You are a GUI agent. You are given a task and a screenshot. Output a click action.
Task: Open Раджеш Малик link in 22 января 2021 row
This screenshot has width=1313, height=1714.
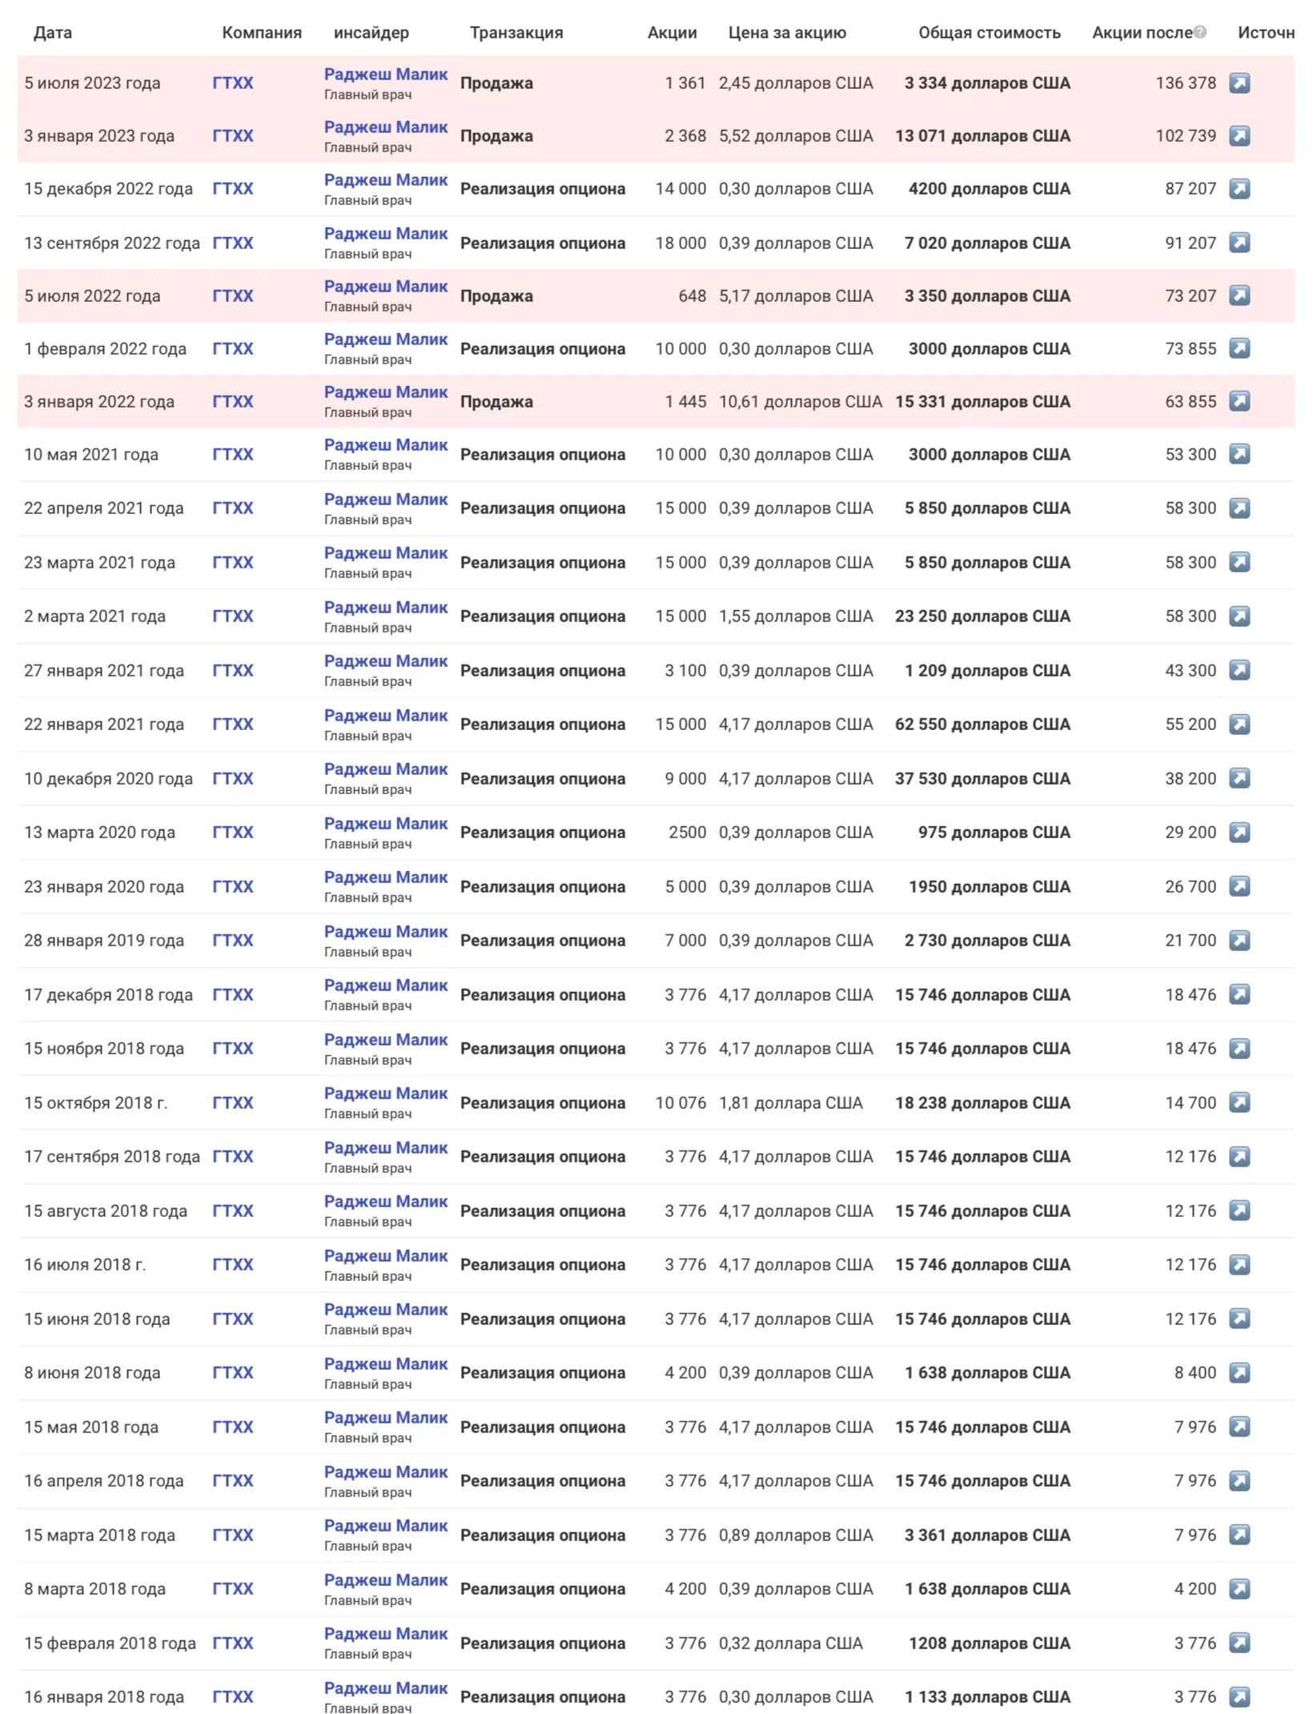[386, 716]
